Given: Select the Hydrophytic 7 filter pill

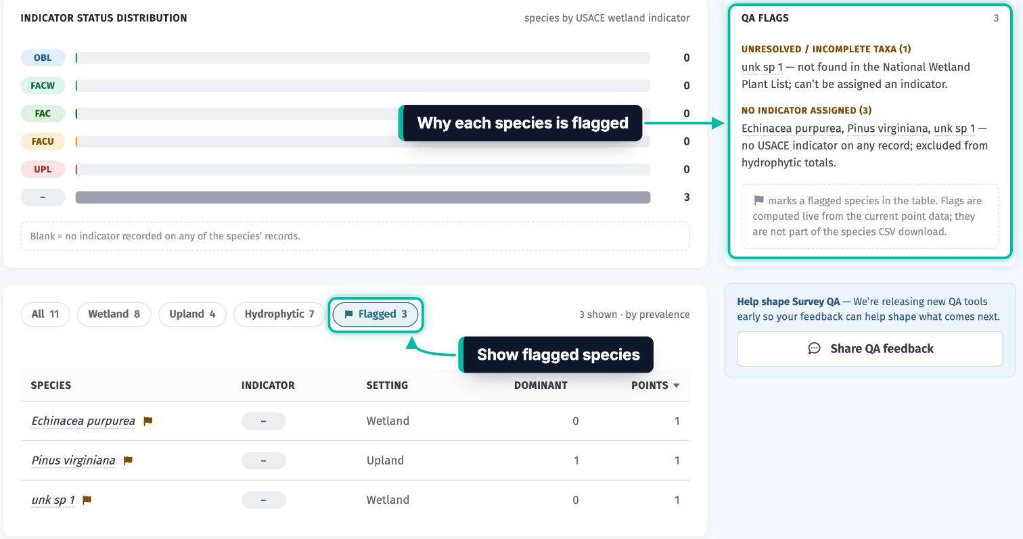Looking at the screenshot, I should click(279, 314).
